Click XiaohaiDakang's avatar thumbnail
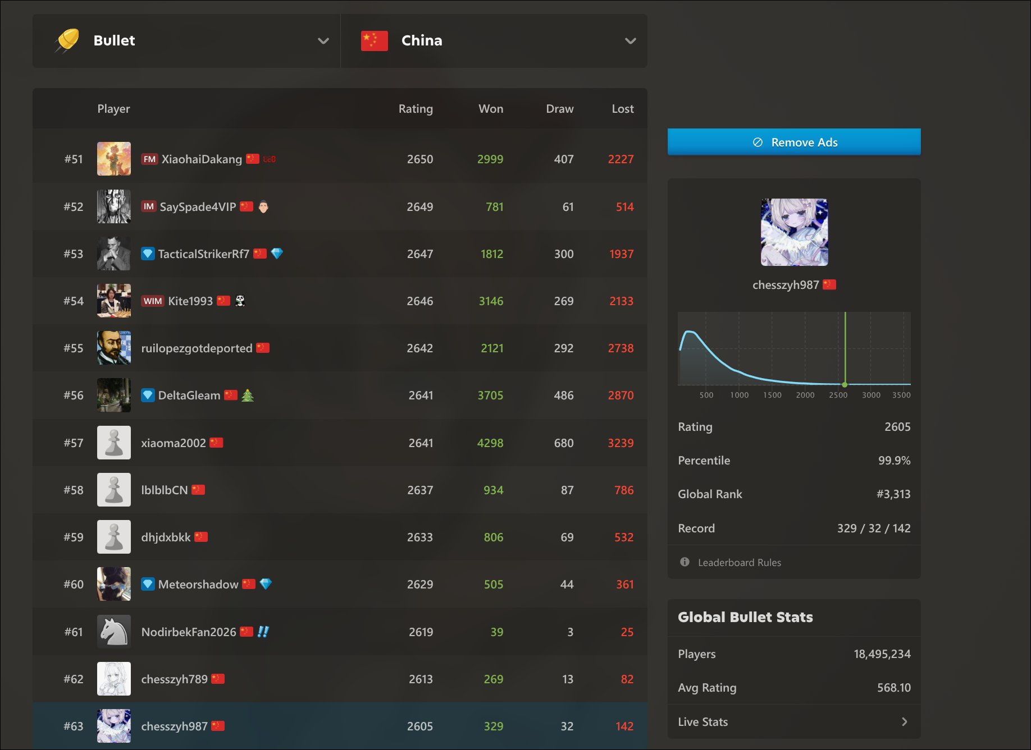This screenshot has height=750, width=1031. point(114,159)
